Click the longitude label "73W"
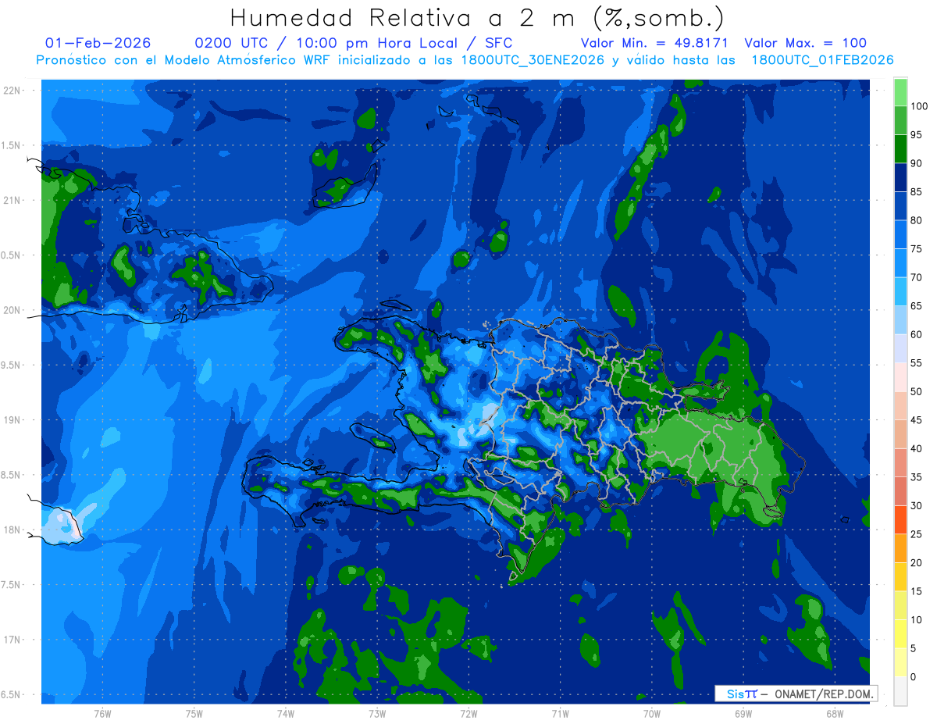 (376, 713)
